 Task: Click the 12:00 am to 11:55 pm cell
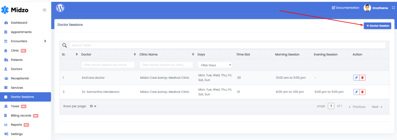pyautogui.click(x=291, y=78)
